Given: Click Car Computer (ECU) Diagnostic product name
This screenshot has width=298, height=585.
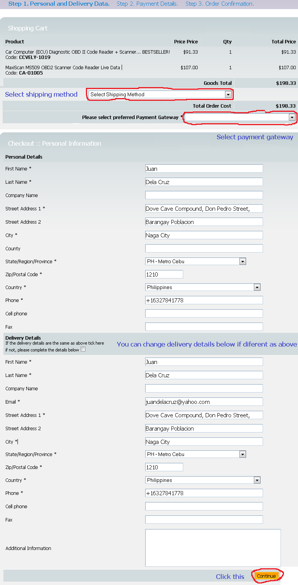Looking at the screenshot, I should [87, 52].
